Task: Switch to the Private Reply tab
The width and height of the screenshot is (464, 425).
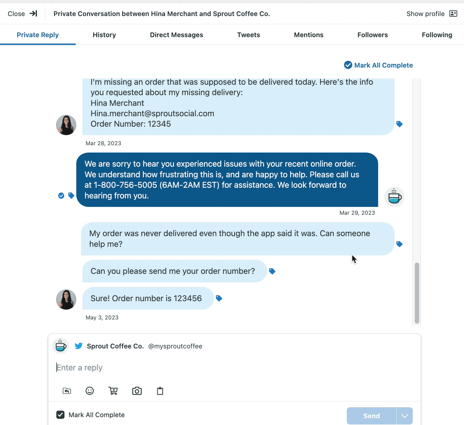Action: click(x=38, y=35)
